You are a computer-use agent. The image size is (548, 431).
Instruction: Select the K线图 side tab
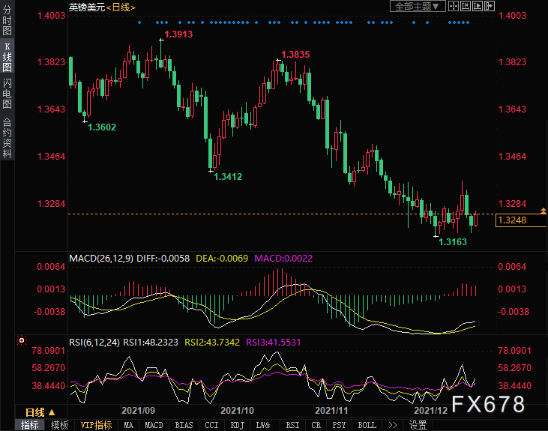click(7, 58)
